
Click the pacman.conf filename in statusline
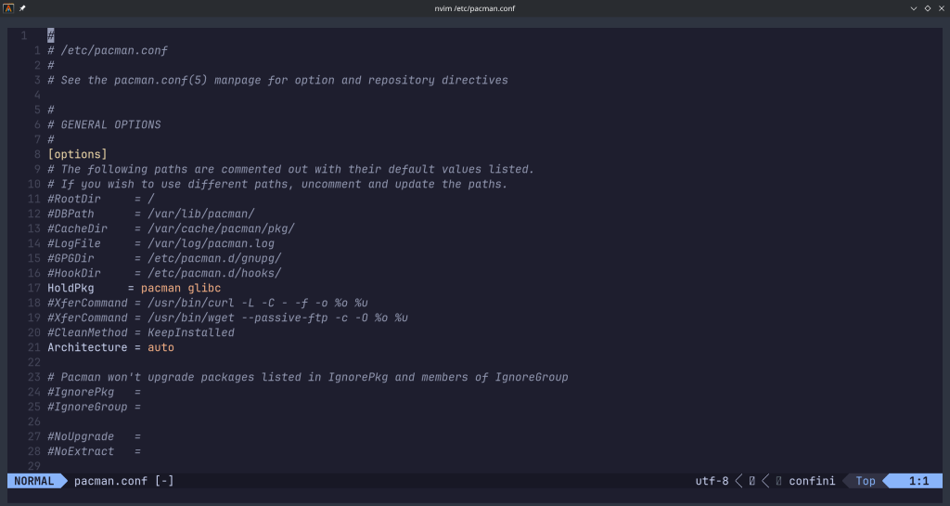point(110,481)
